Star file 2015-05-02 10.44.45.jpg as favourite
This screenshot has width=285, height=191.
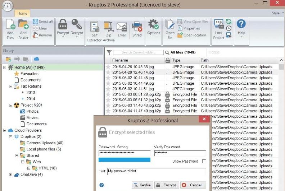click(x=108, y=78)
